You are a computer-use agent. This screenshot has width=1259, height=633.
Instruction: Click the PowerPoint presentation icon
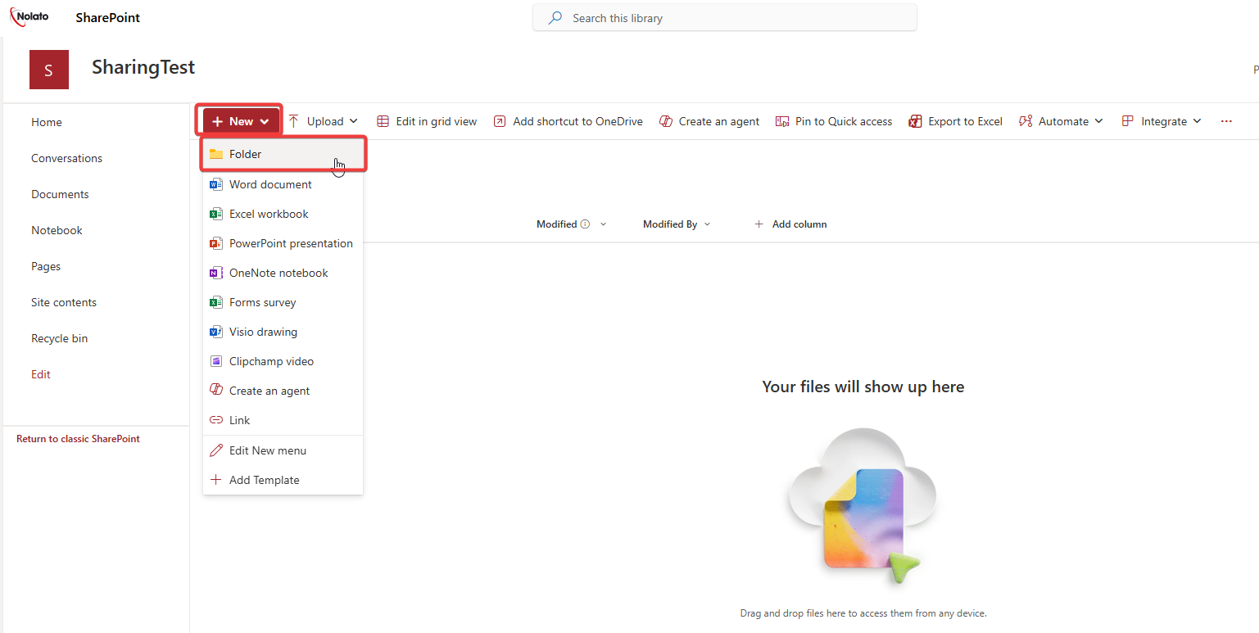tap(216, 243)
